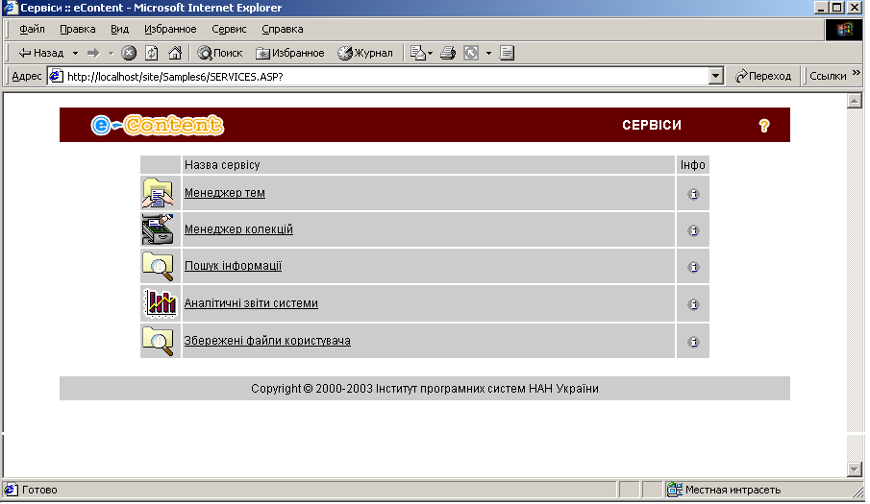Click the Інфо column header

point(693,165)
